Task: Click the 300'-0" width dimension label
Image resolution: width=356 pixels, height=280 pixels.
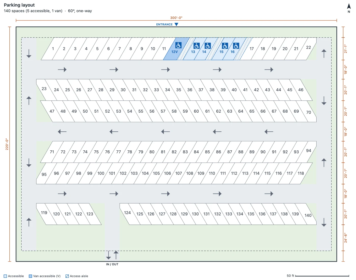Action: pos(176,18)
